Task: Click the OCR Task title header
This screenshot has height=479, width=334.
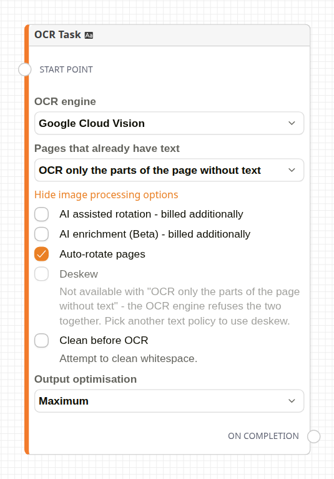Action: 57,35
